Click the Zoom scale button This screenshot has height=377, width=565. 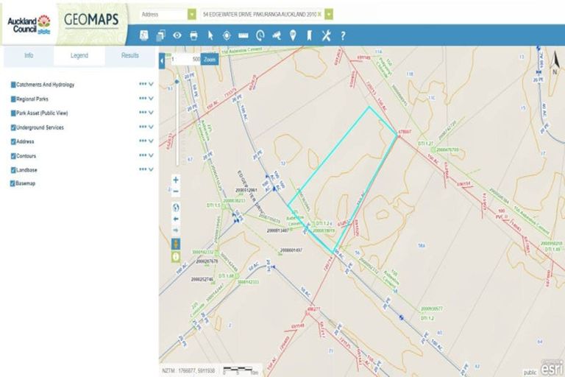tap(210, 58)
